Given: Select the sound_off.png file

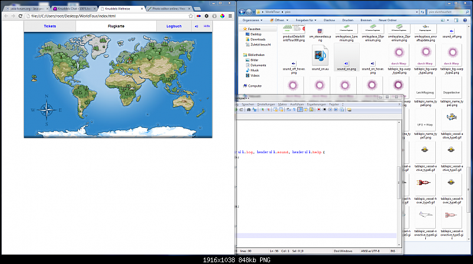Looking at the screenshot, I should [x=452, y=32].
